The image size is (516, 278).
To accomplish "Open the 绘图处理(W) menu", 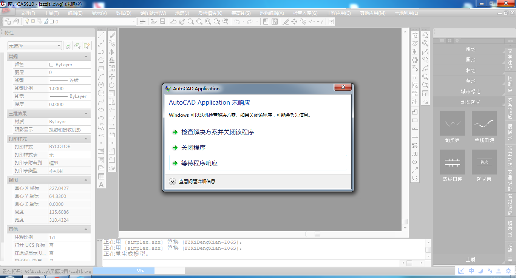I will point(153,13).
